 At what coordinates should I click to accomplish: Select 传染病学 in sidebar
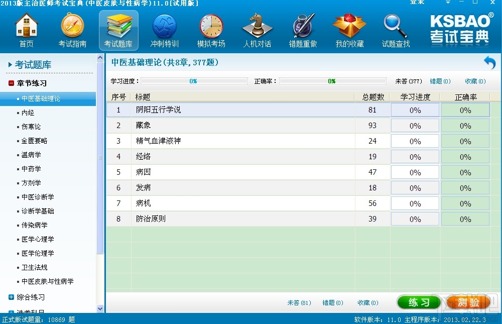click(34, 226)
